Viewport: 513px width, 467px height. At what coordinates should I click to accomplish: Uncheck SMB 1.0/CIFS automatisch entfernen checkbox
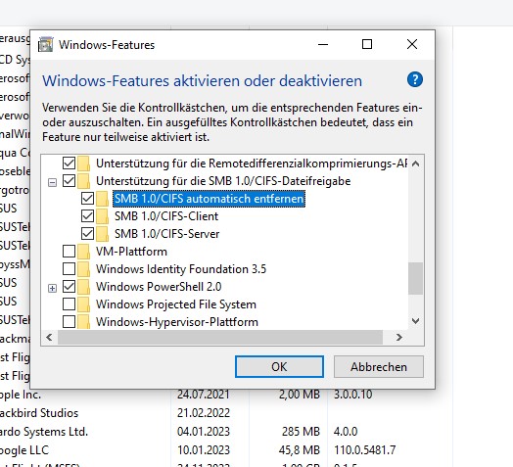[x=87, y=199]
